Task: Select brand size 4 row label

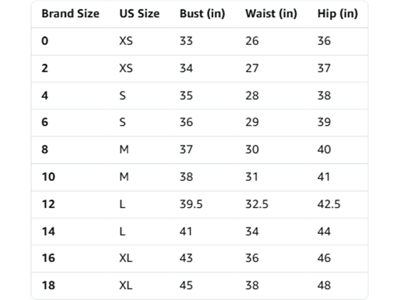Action: click(45, 95)
